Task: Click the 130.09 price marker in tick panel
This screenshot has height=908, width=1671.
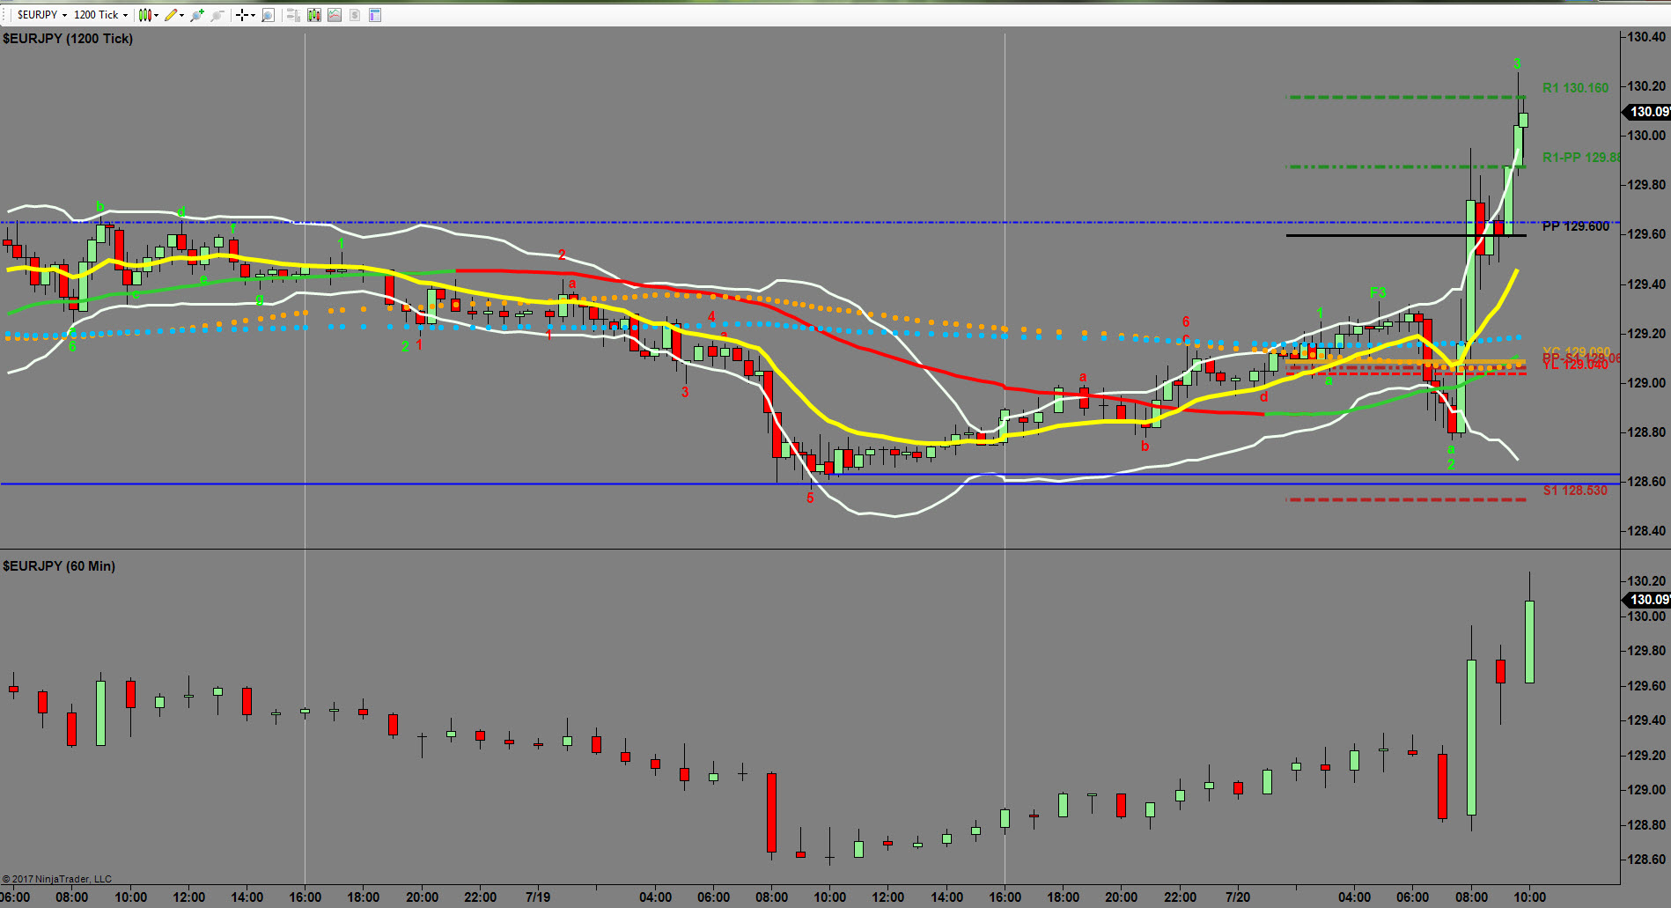Action: coord(1647,112)
